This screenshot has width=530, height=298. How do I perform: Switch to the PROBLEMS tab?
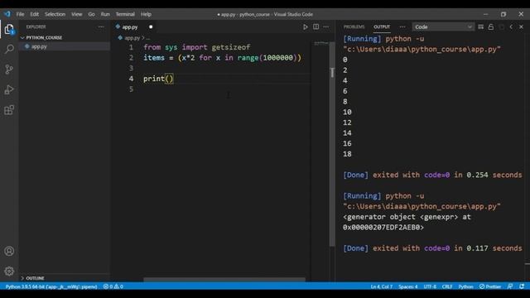(x=354, y=26)
